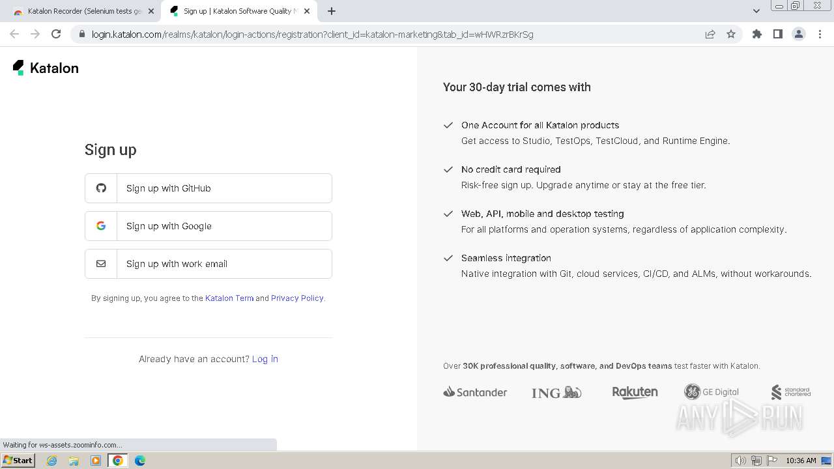Click the address bar URL
Screen dimensions: 834x469
[x=313, y=35]
